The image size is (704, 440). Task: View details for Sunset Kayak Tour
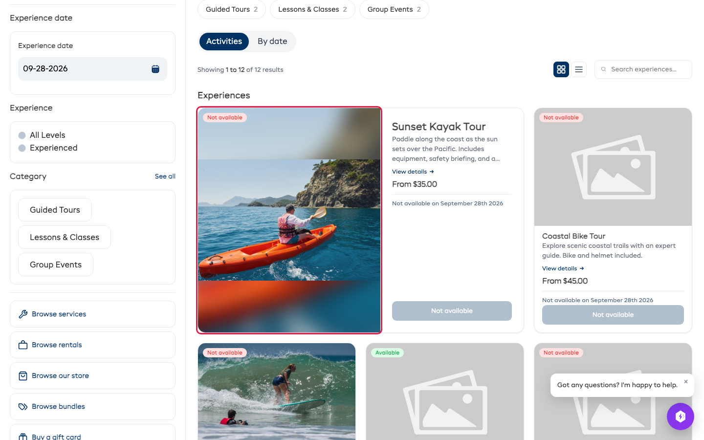click(x=413, y=172)
